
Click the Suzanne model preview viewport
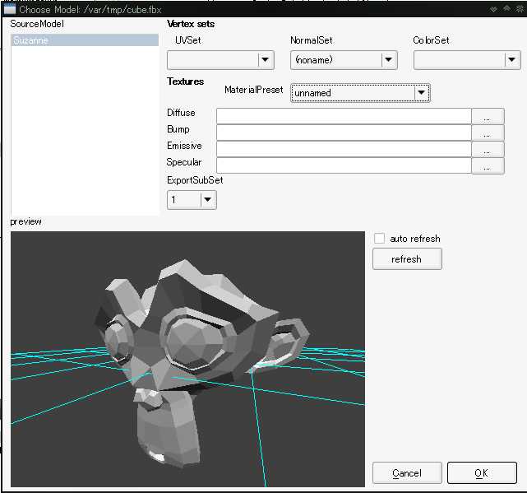click(x=187, y=359)
